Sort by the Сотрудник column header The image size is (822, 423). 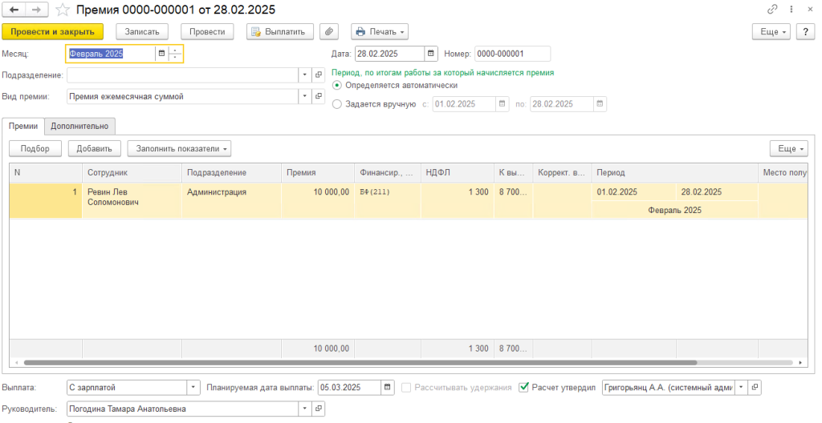point(132,173)
